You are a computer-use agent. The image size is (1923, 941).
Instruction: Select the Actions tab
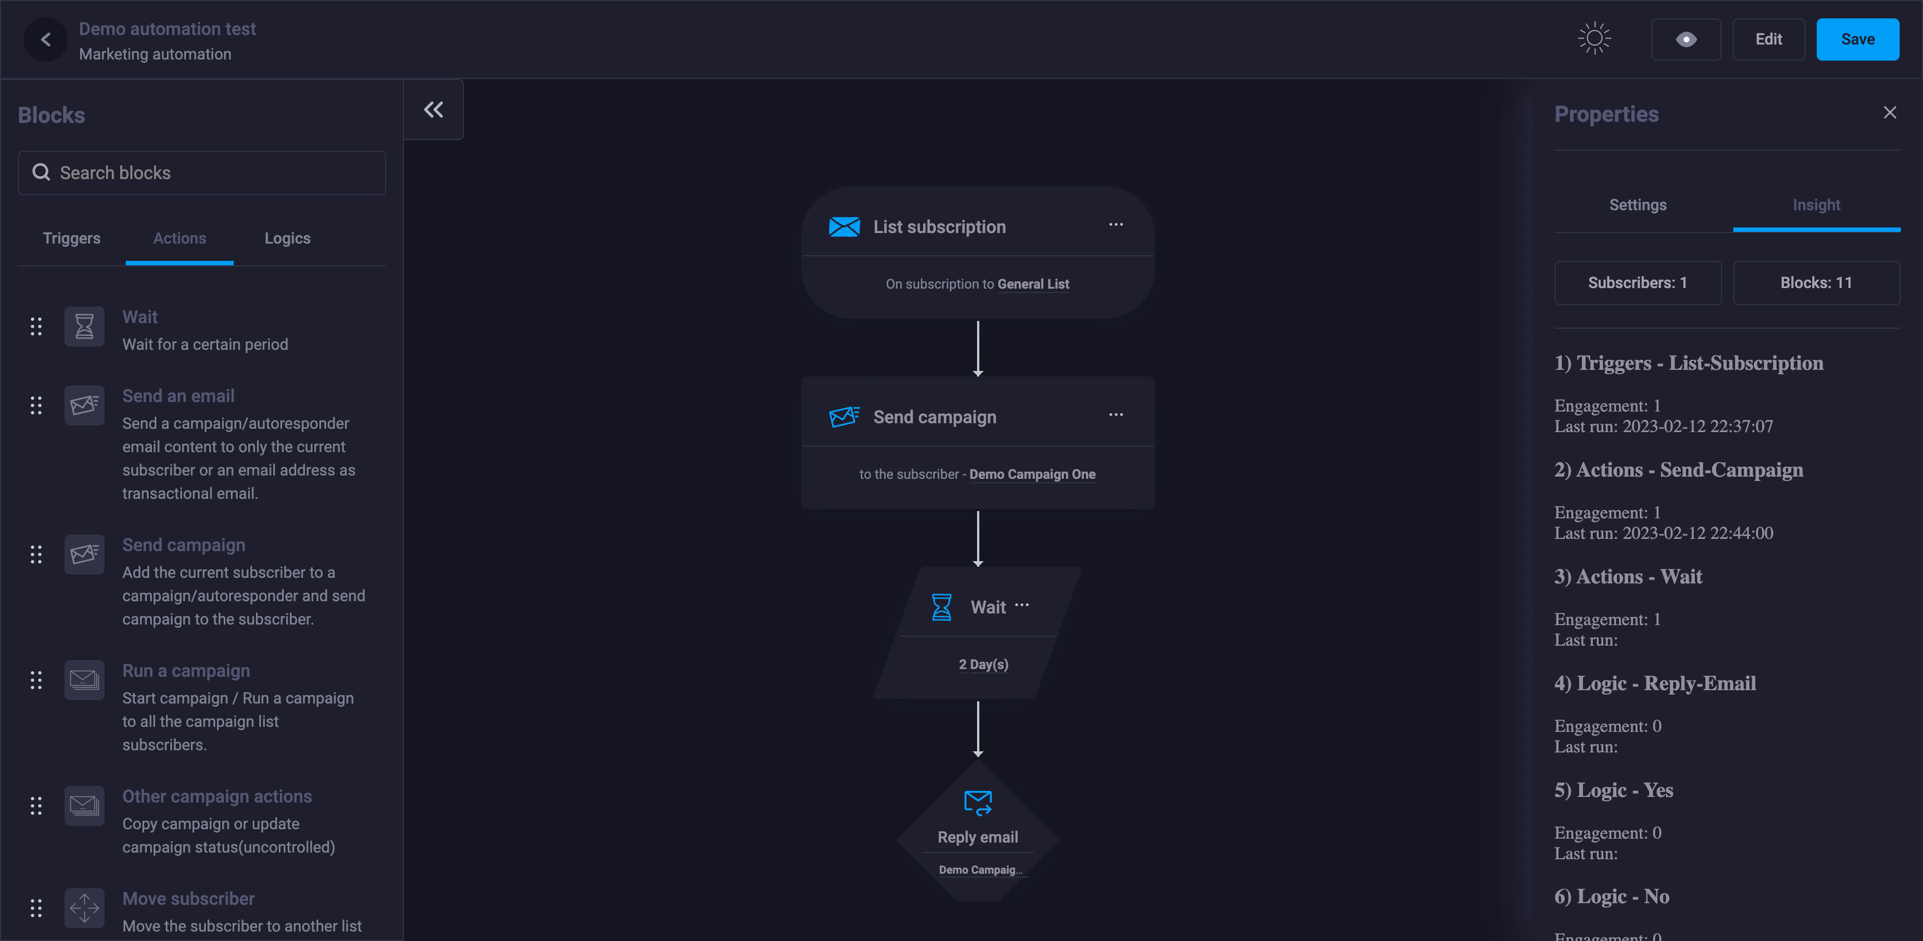coord(179,238)
